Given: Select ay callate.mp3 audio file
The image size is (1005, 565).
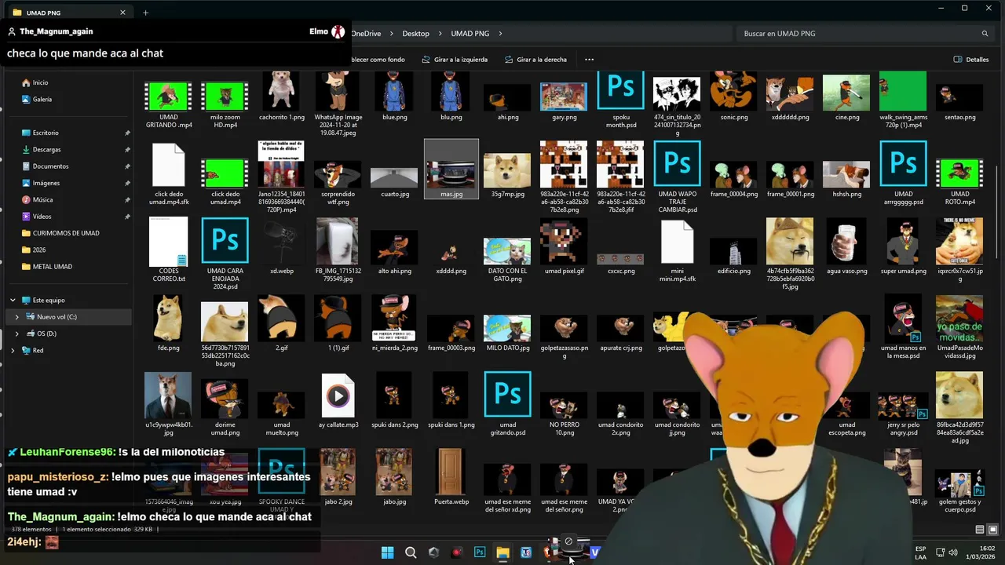Looking at the screenshot, I should point(338,400).
